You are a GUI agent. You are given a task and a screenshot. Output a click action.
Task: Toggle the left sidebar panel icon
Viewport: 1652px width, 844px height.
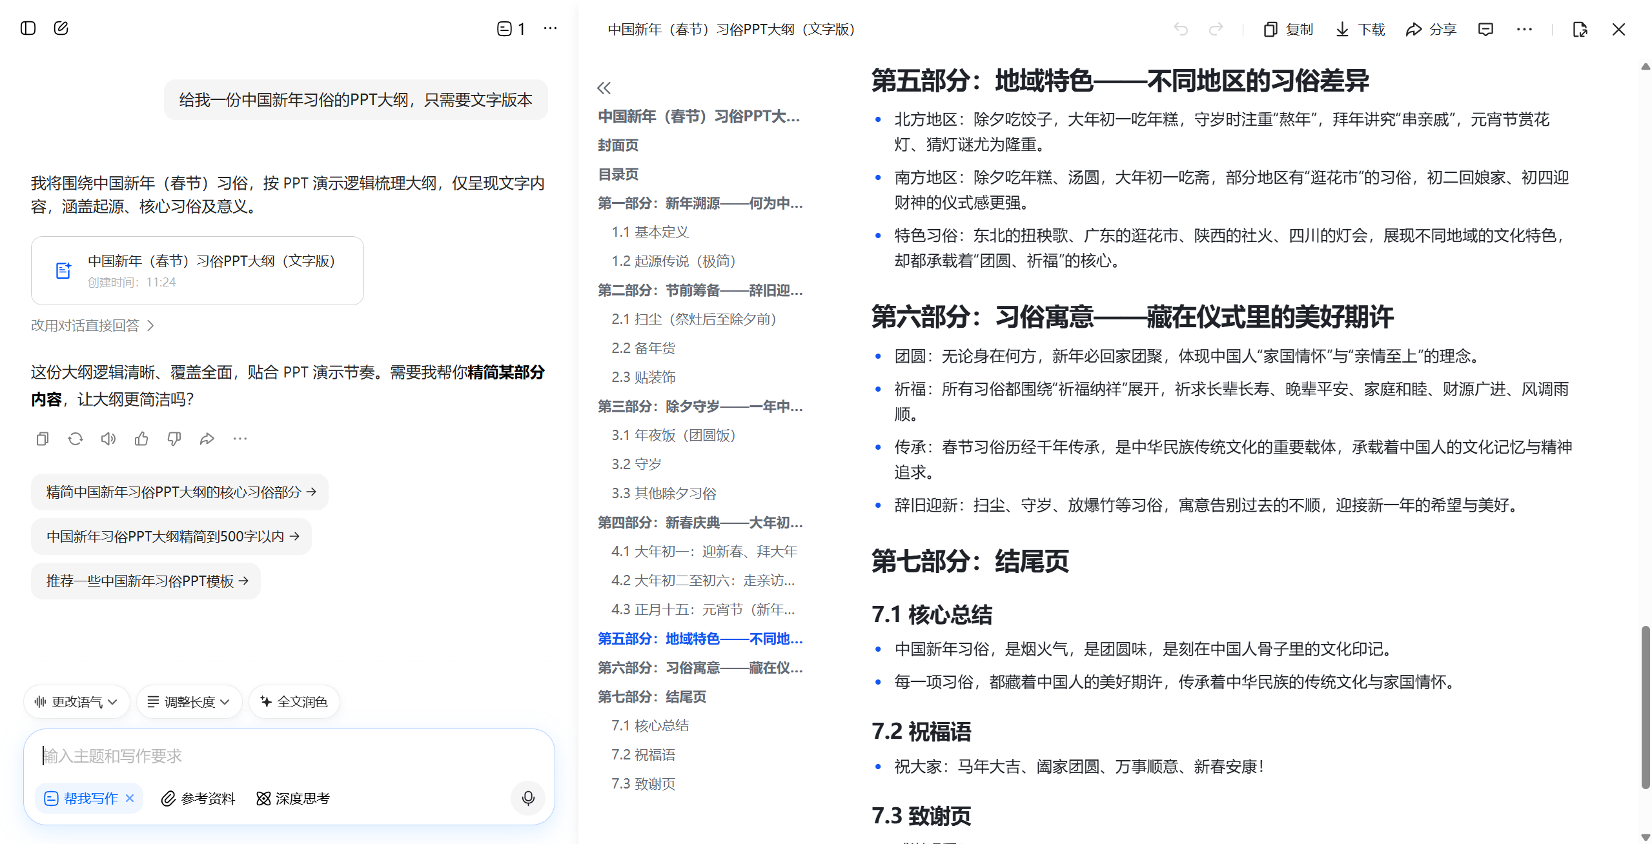pos(28,28)
